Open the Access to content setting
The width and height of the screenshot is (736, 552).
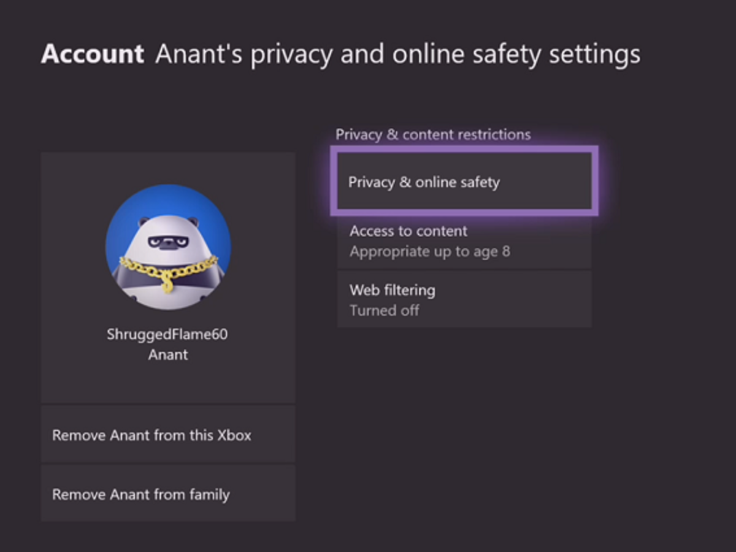(464, 241)
